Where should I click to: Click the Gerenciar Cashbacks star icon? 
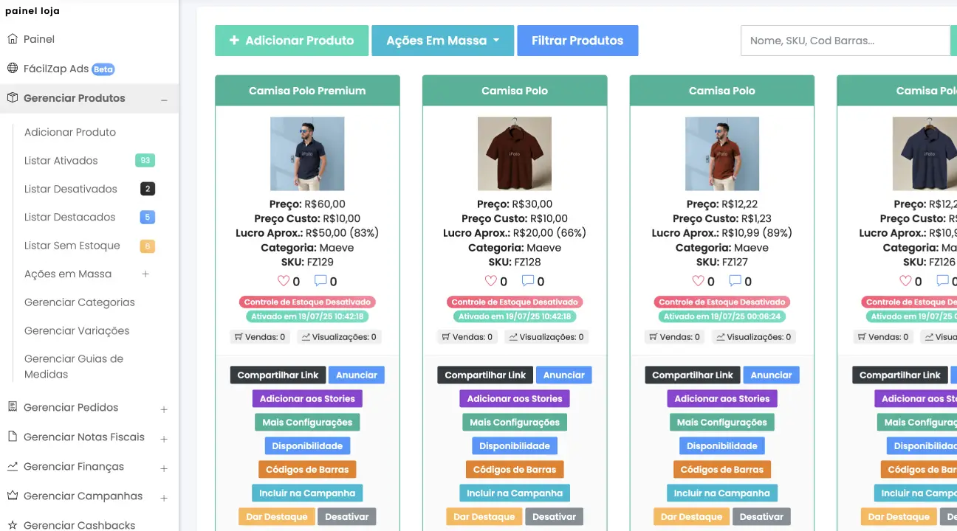(x=13, y=525)
